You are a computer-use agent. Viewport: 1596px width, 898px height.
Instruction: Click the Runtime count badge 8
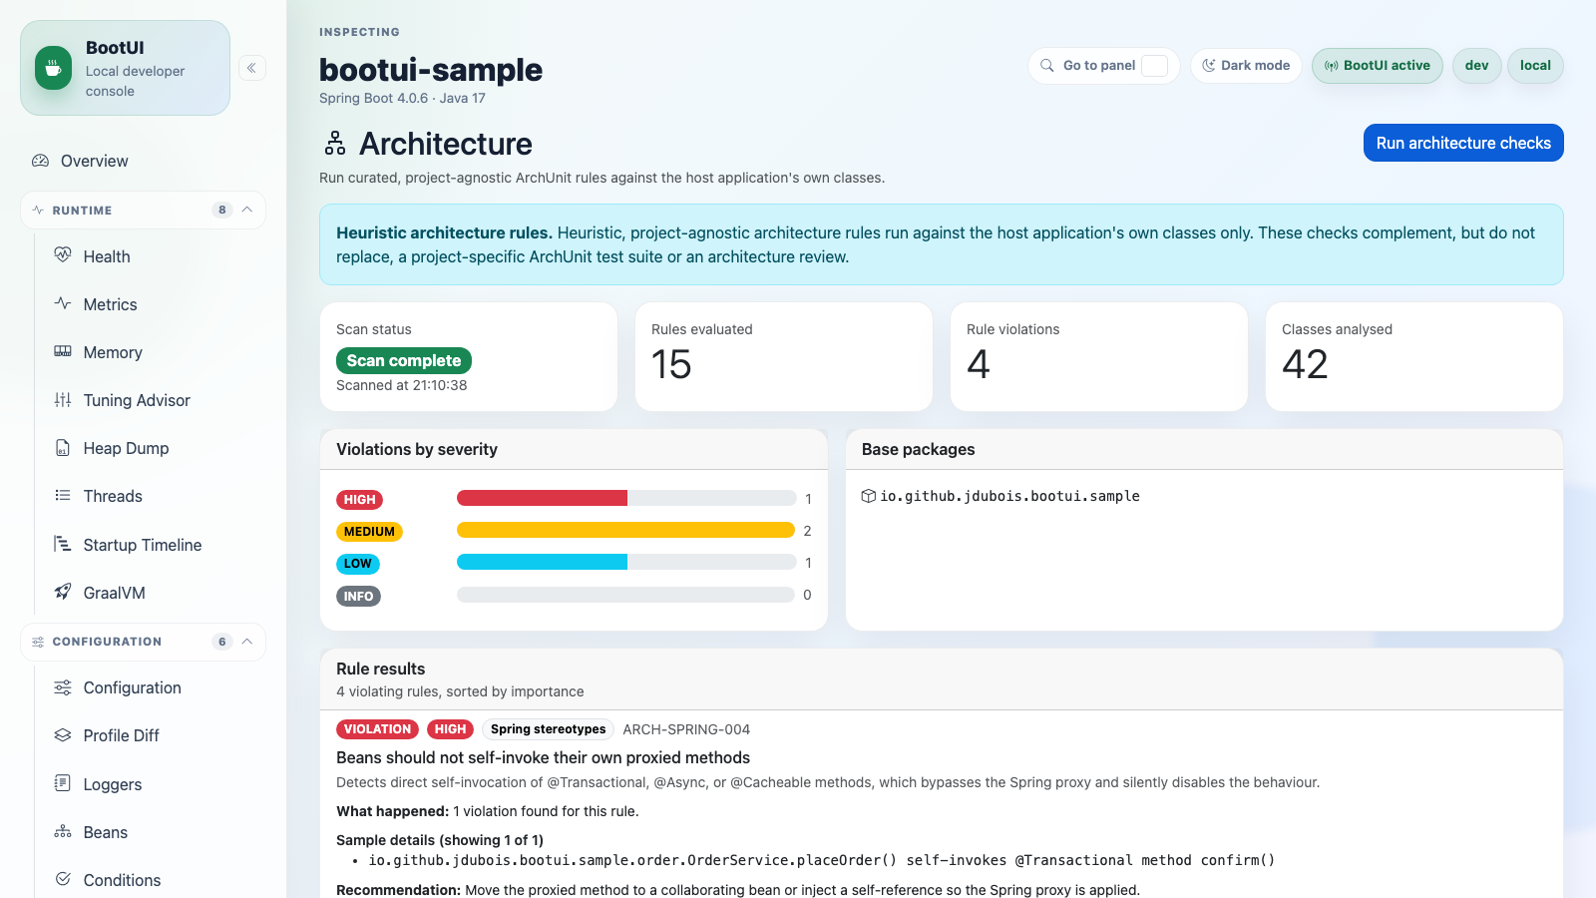pos(221,210)
